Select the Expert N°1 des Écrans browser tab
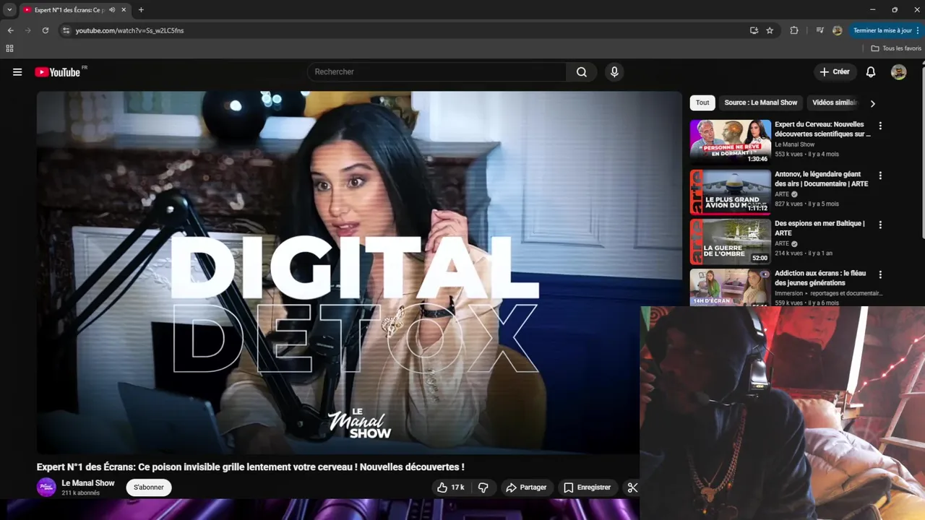Screen dimensions: 925x520 tap(74, 10)
